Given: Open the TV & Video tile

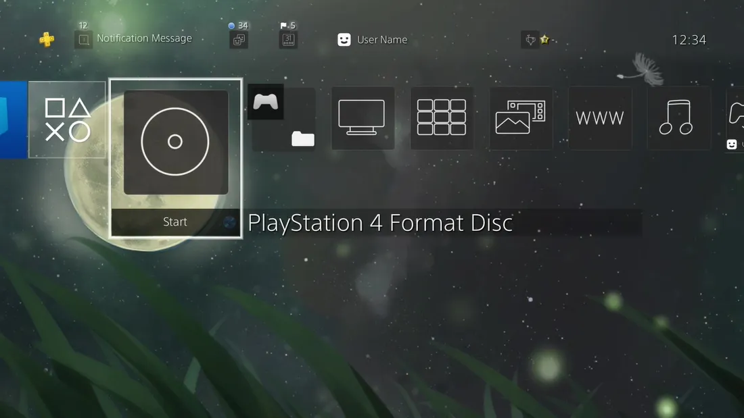Looking at the screenshot, I should [363, 118].
